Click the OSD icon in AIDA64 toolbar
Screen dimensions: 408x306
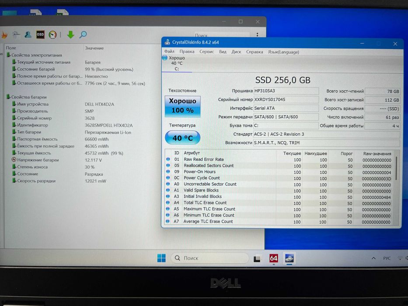point(40,35)
